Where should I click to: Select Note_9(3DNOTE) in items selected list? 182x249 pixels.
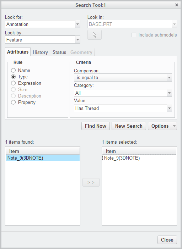click(139, 158)
